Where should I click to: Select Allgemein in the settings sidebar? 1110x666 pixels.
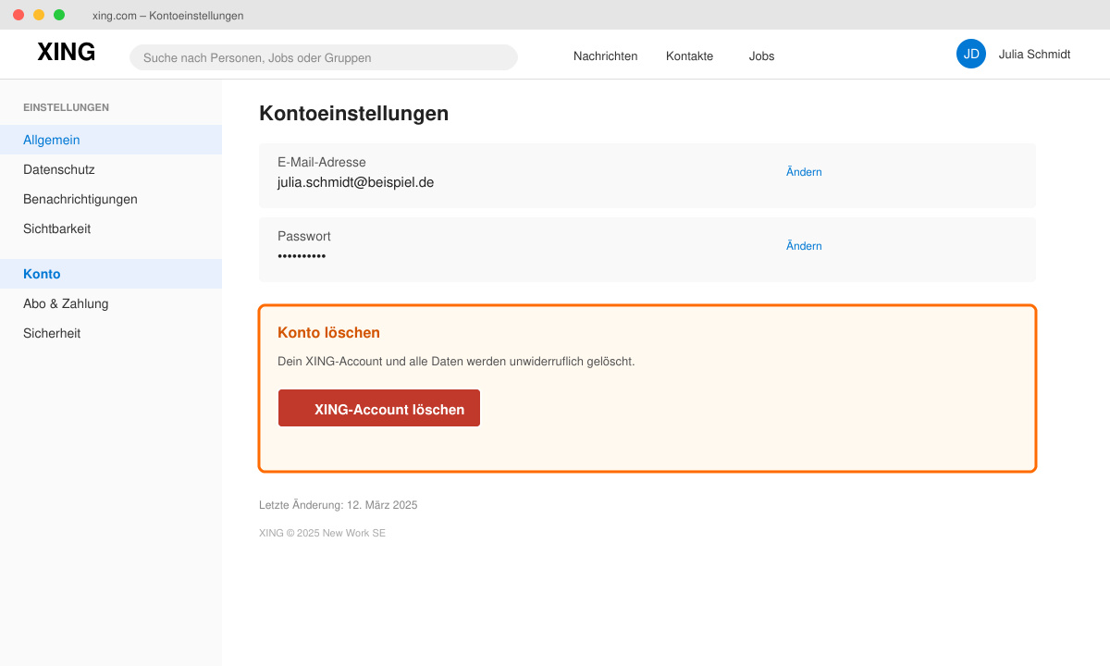[111, 140]
